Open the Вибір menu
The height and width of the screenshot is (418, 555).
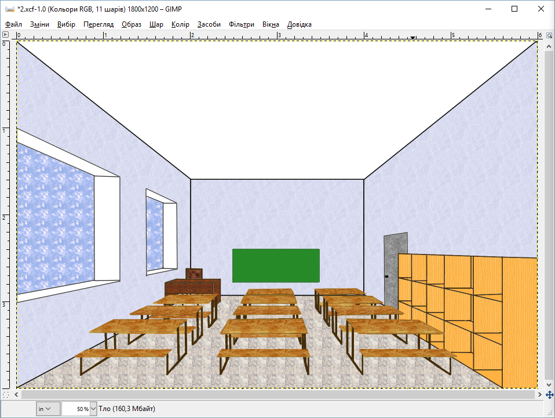tap(66, 24)
